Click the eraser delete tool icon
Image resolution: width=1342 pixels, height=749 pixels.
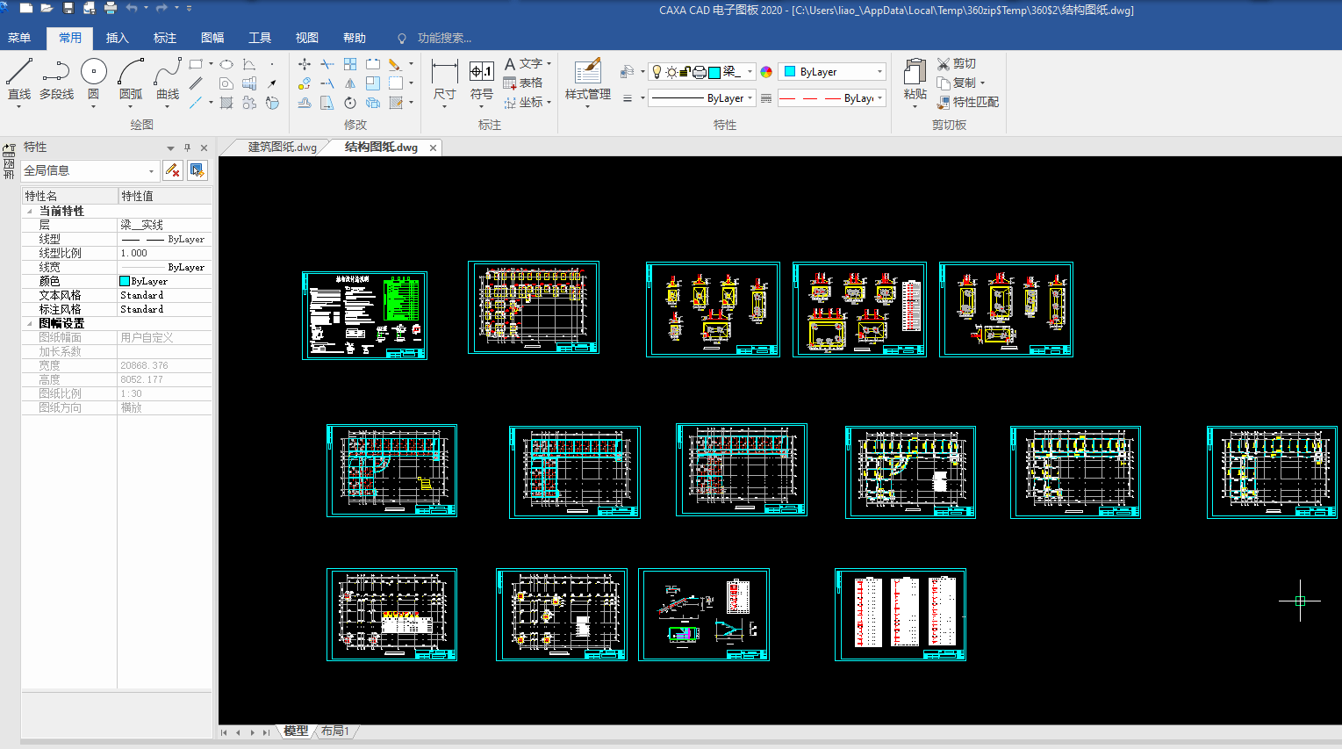pyautogui.click(x=395, y=64)
